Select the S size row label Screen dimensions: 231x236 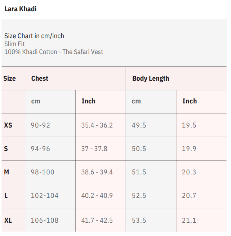coord(6,148)
